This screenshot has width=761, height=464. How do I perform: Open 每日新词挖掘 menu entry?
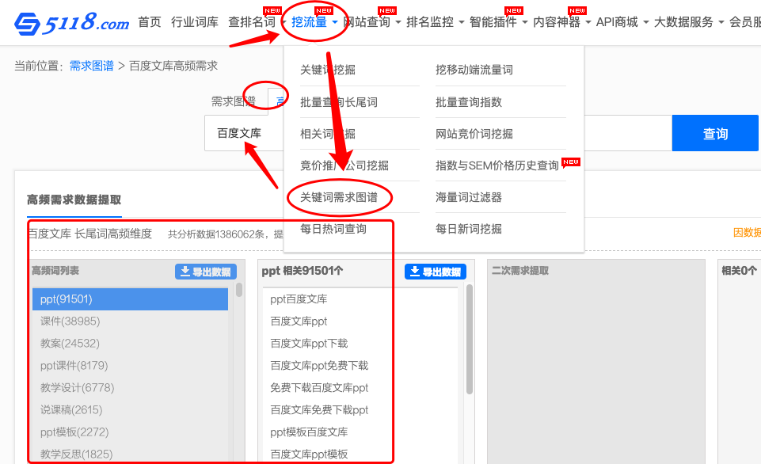coord(468,229)
